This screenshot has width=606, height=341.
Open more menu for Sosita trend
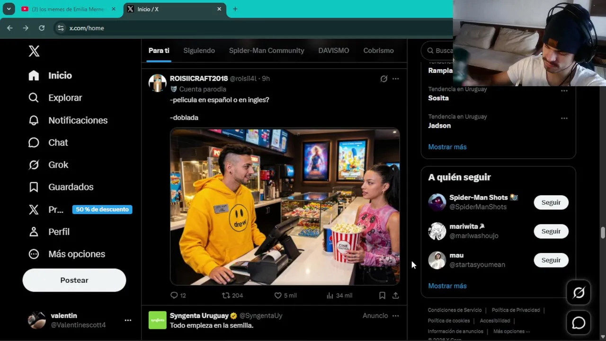pos(564,90)
